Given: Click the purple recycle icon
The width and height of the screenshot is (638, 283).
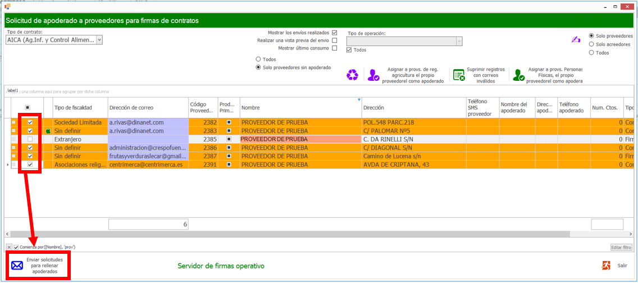Looking at the screenshot, I should (x=352, y=74).
